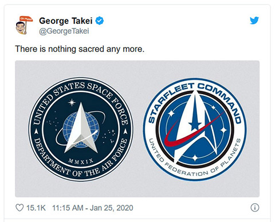Click the four-pointed Polaris star atop Space Force seal
Viewport: 275px width, 222px height.
72,102
